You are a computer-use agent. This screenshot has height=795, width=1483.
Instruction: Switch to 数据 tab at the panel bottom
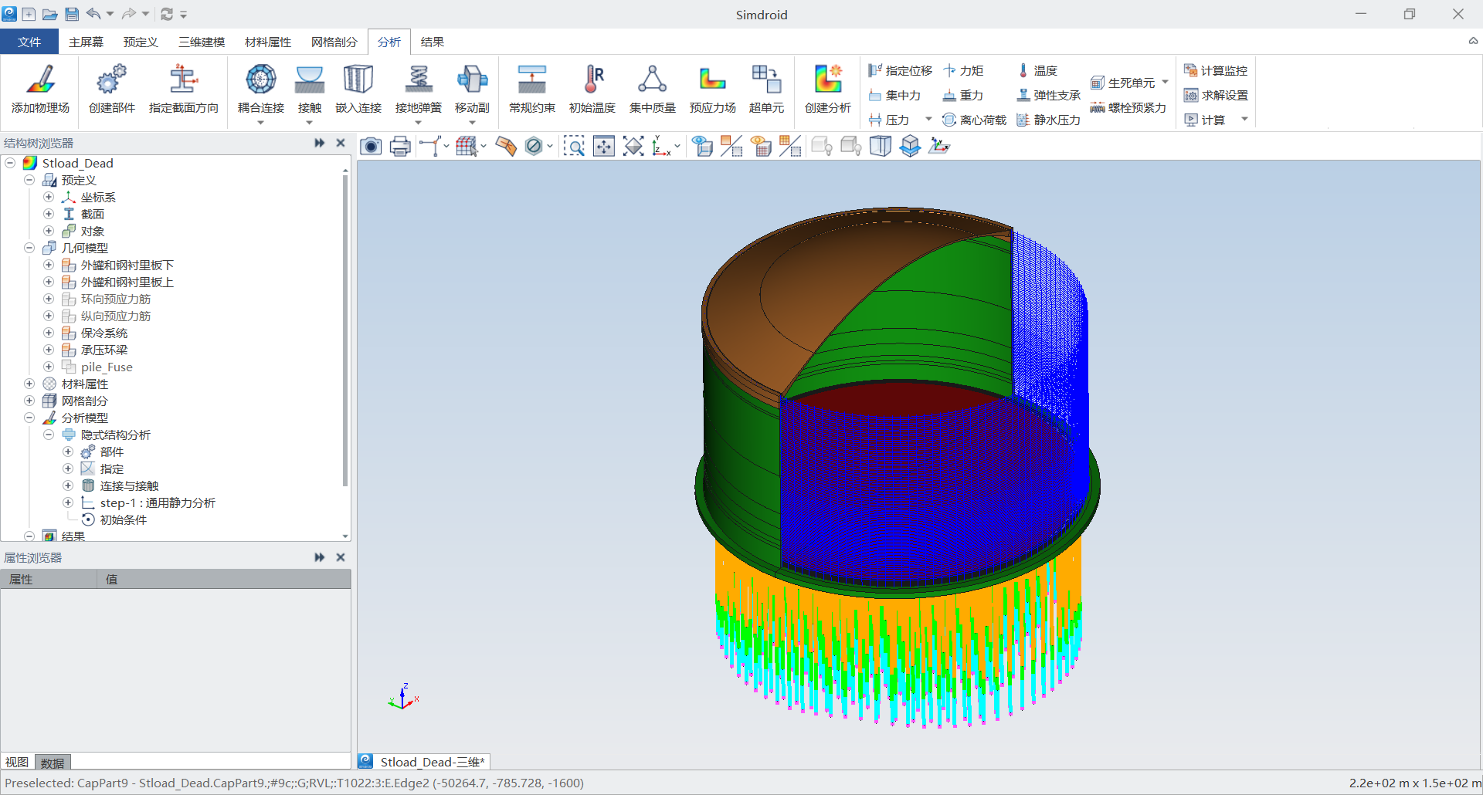point(53,763)
